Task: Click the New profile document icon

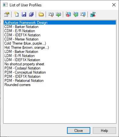Action: [17, 14]
